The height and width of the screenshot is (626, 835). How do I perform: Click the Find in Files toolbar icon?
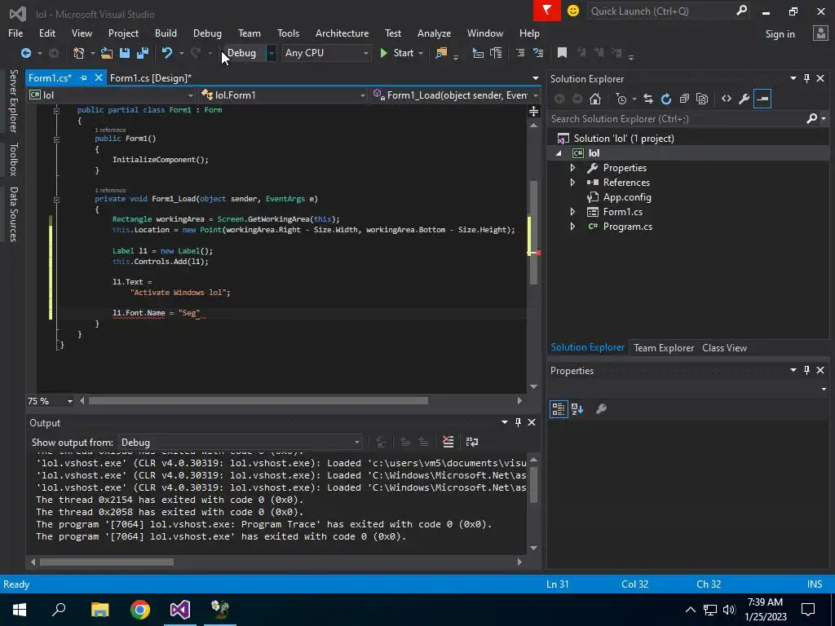coord(441,53)
